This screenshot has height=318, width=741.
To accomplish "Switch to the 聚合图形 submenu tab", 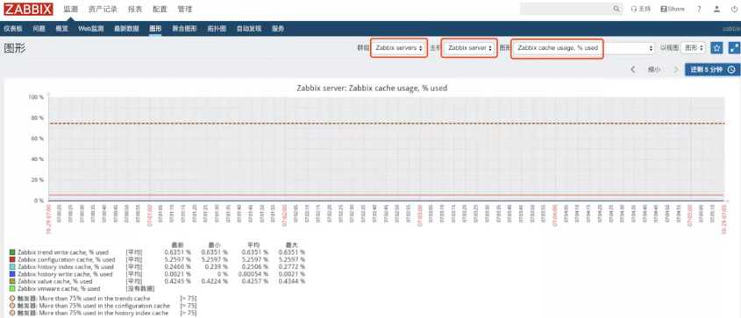I will coord(184,28).
